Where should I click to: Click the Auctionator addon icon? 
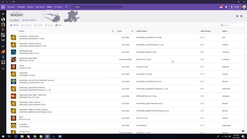click(14, 125)
